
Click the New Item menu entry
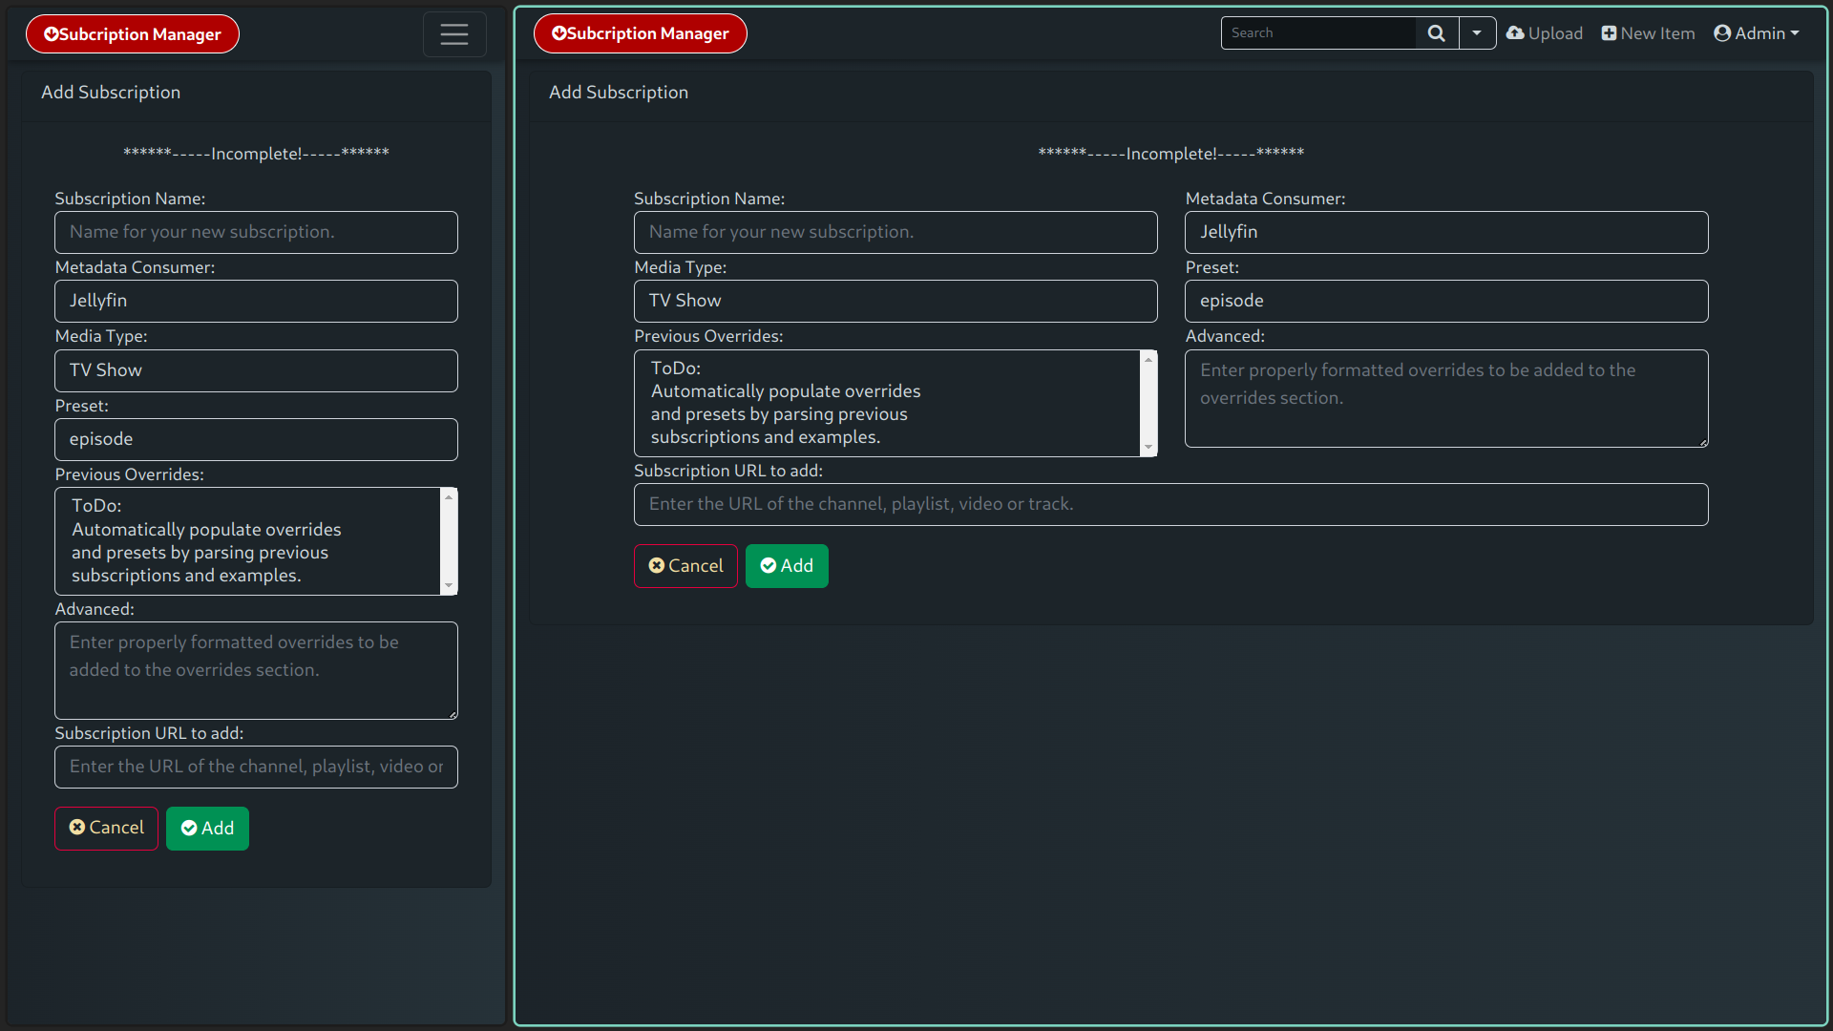pos(1657,33)
